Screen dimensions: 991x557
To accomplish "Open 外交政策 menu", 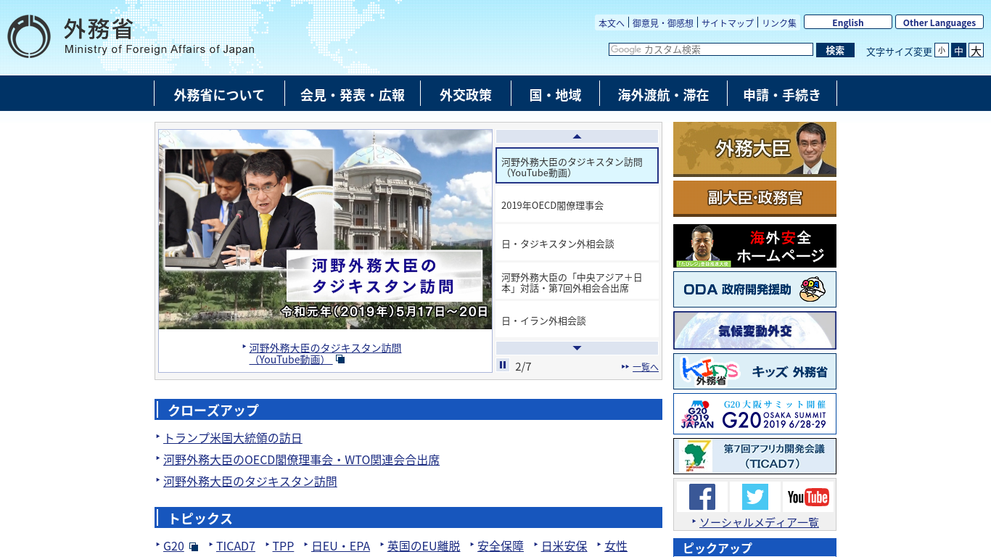I will pyautogui.click(x=466, y=94).
